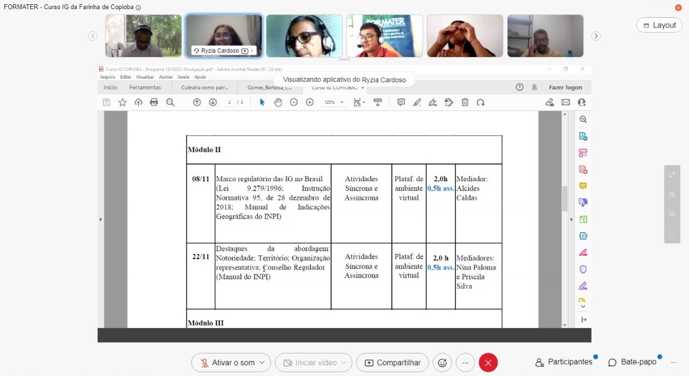689x376 pixels.
Task: Toggle the Participantes panel
Action: (564, 362)
